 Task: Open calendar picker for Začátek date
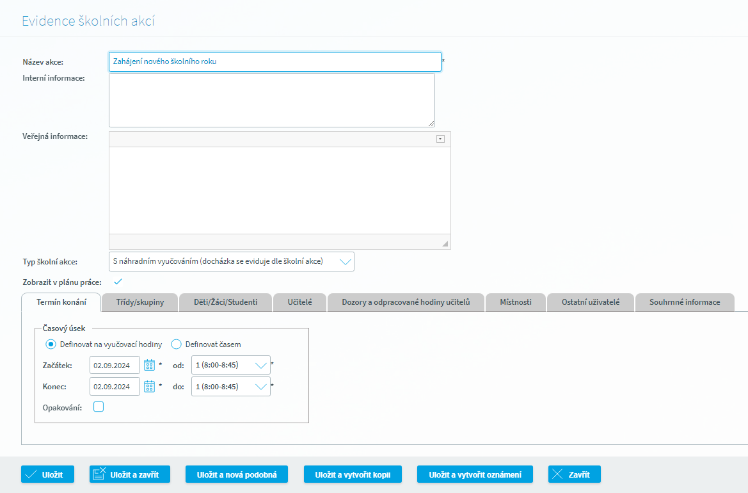pyautogui.click(x=149, y=365)
